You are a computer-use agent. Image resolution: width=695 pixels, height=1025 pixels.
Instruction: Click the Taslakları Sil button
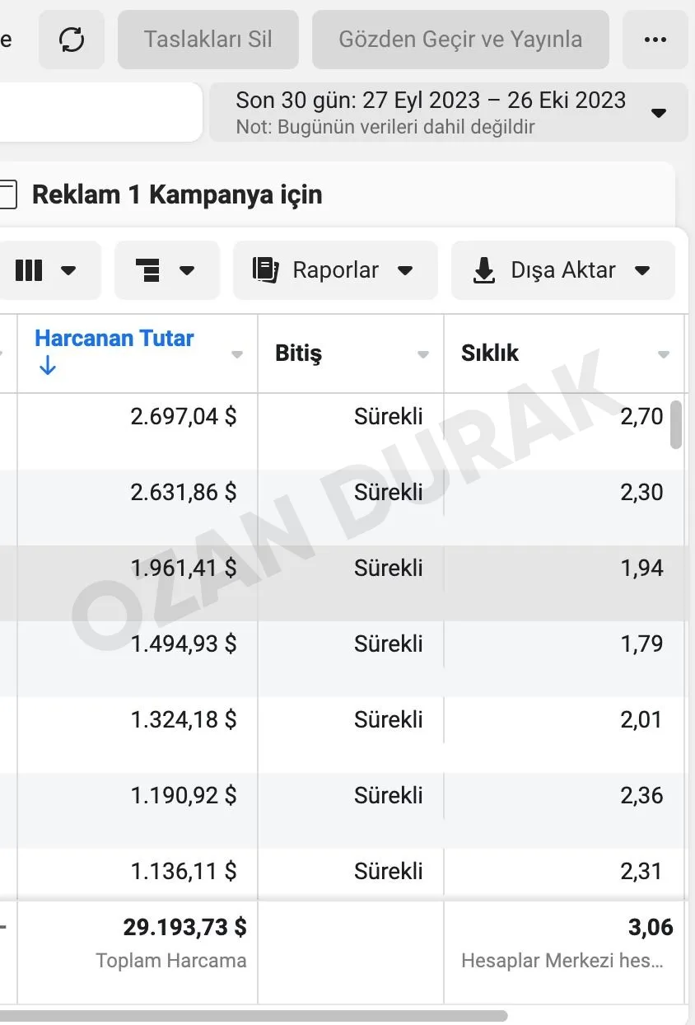208,40
